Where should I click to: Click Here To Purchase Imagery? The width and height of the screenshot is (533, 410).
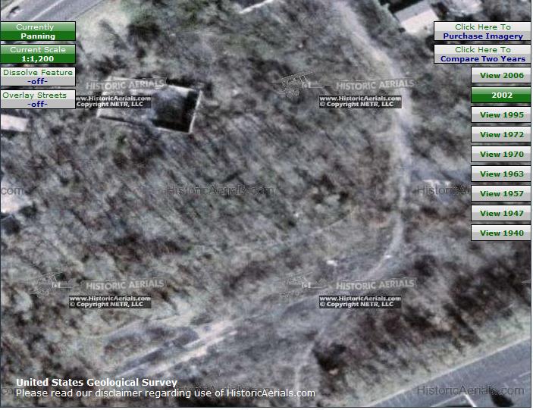coord(482,31)
